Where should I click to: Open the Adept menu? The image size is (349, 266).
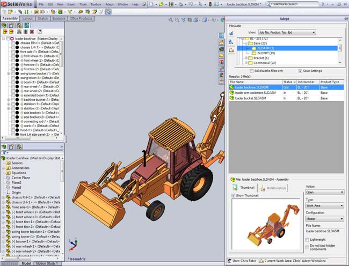110,4
